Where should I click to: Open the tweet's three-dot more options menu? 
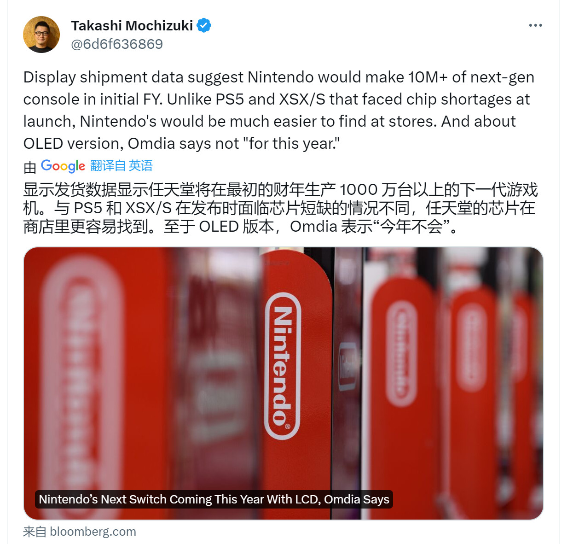pyautogui.click(x=535, y=25)
